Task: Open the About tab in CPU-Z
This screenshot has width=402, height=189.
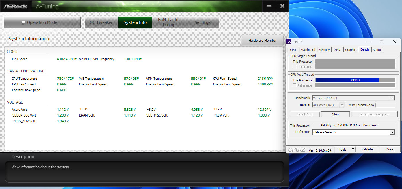Action: [x=377, y=50]
